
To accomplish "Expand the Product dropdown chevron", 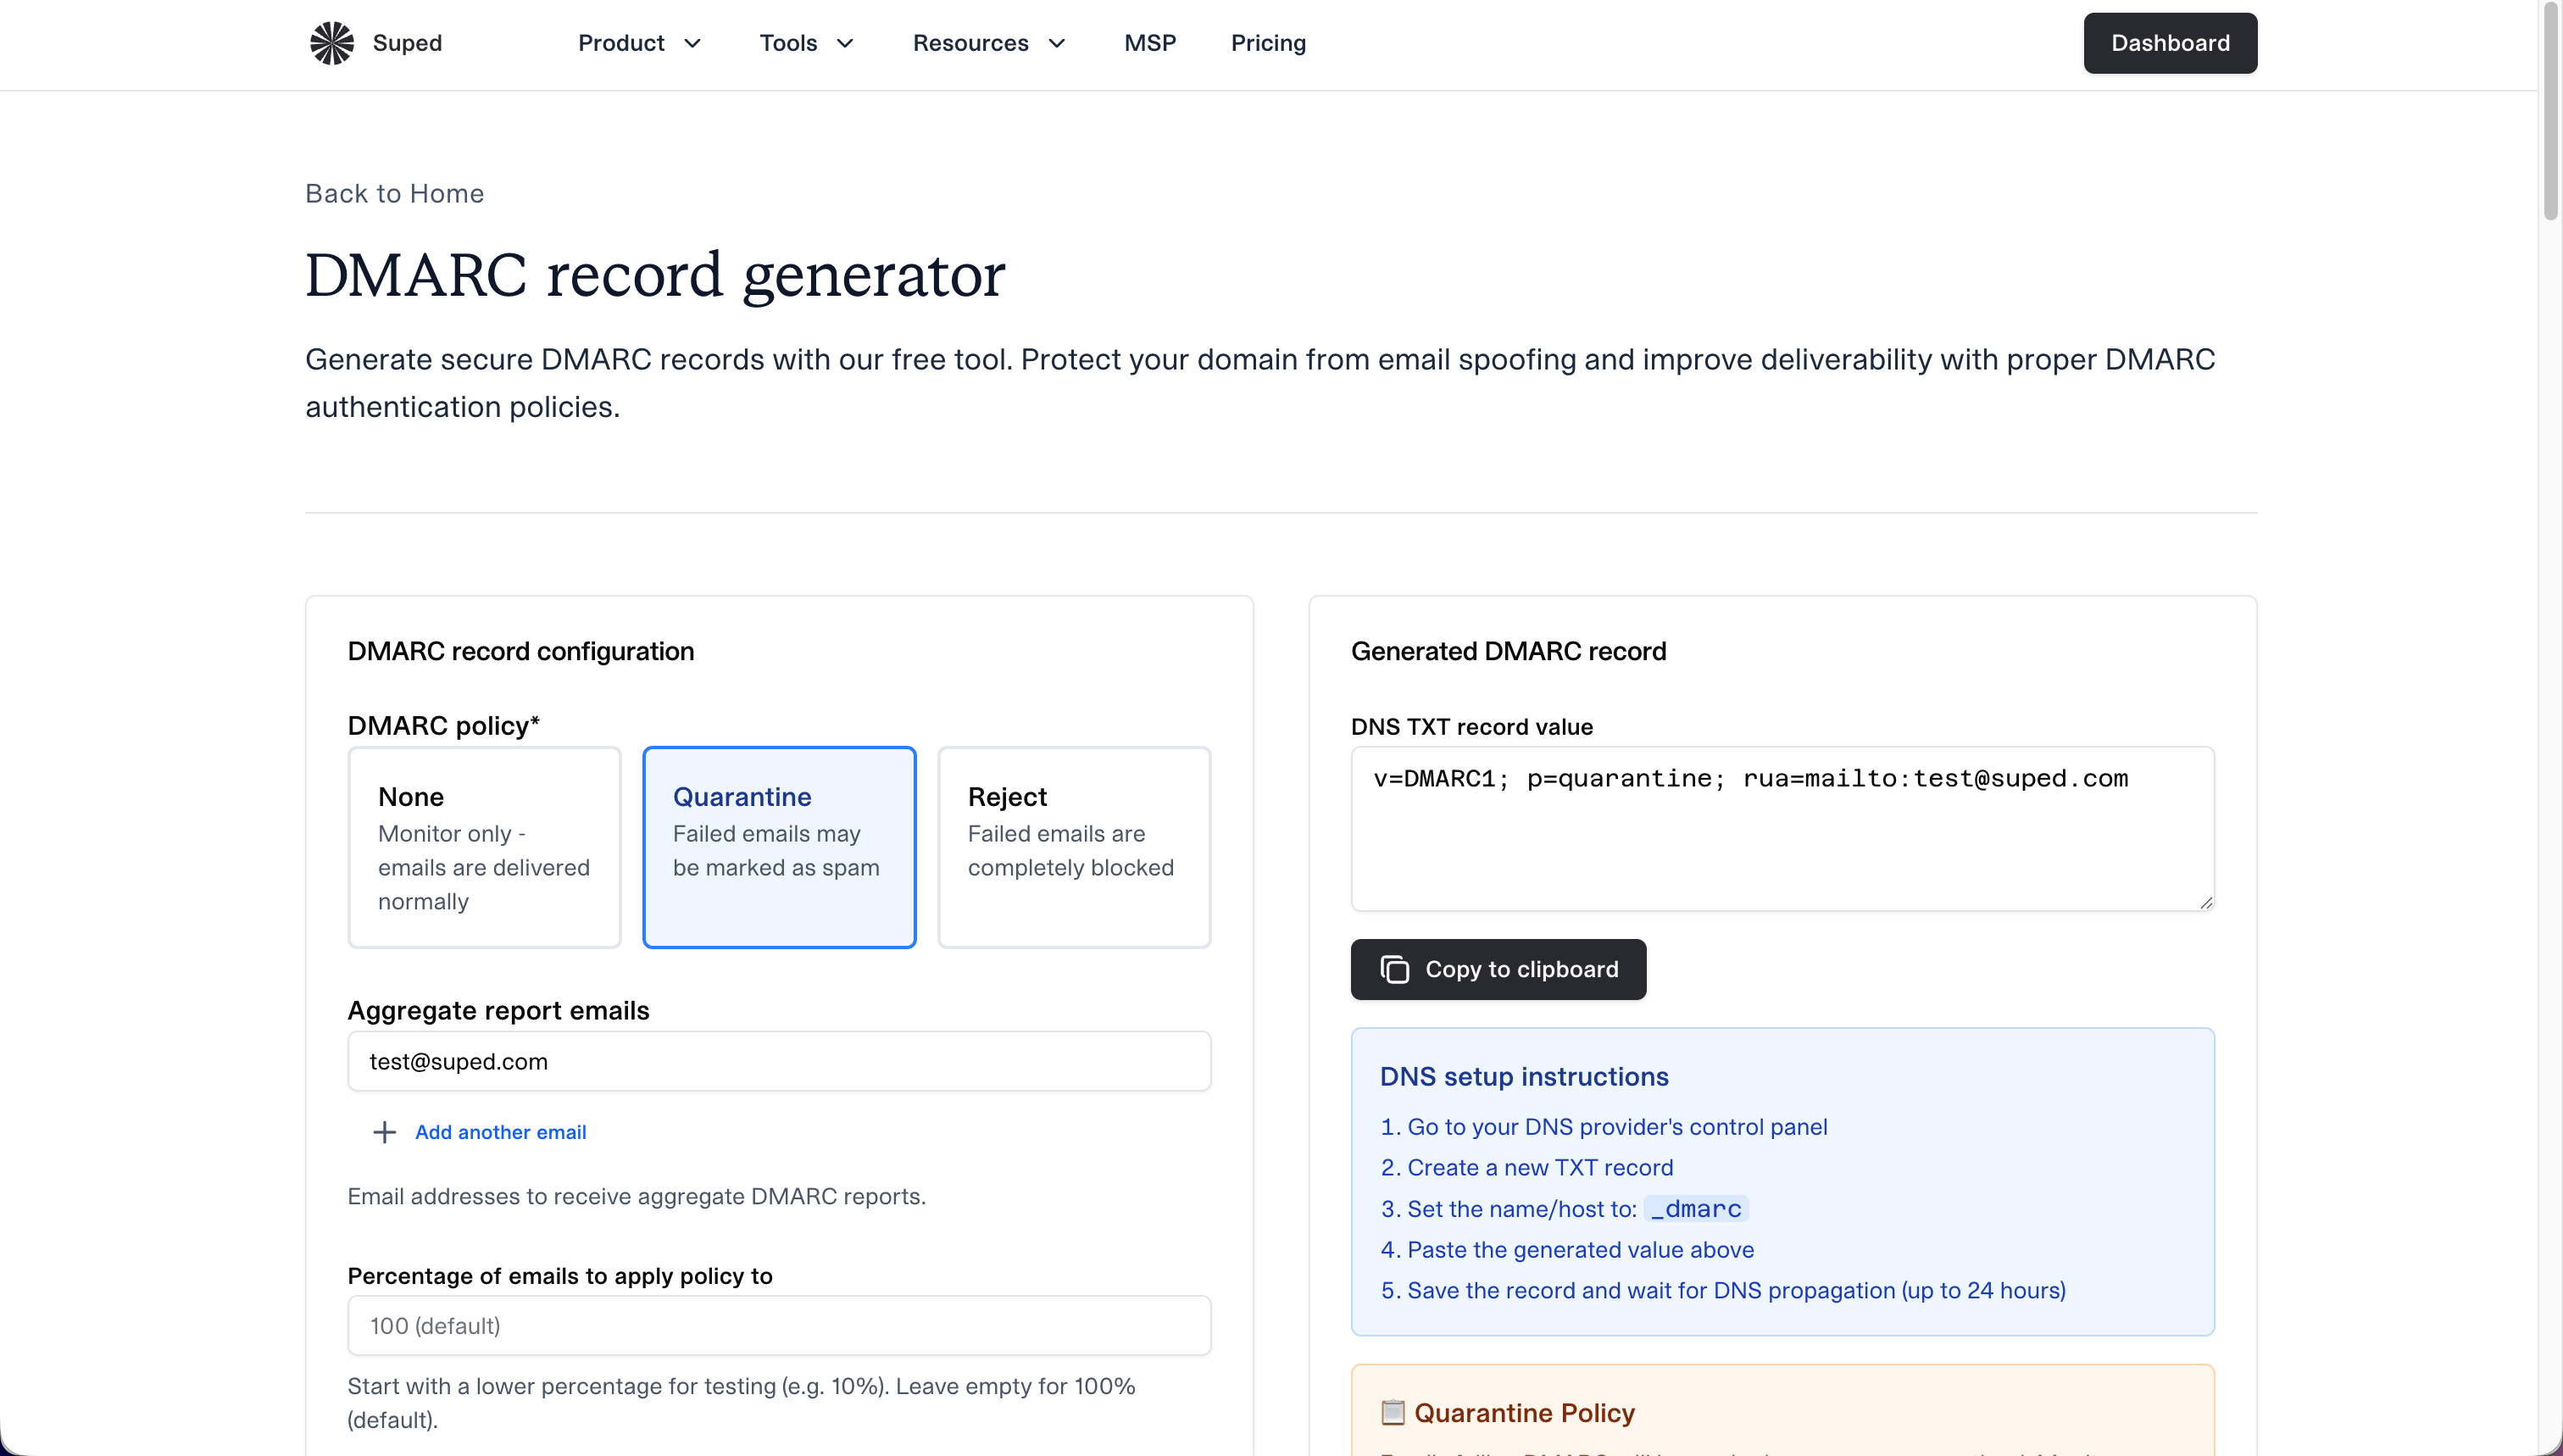I will click(x=692, y=43).
